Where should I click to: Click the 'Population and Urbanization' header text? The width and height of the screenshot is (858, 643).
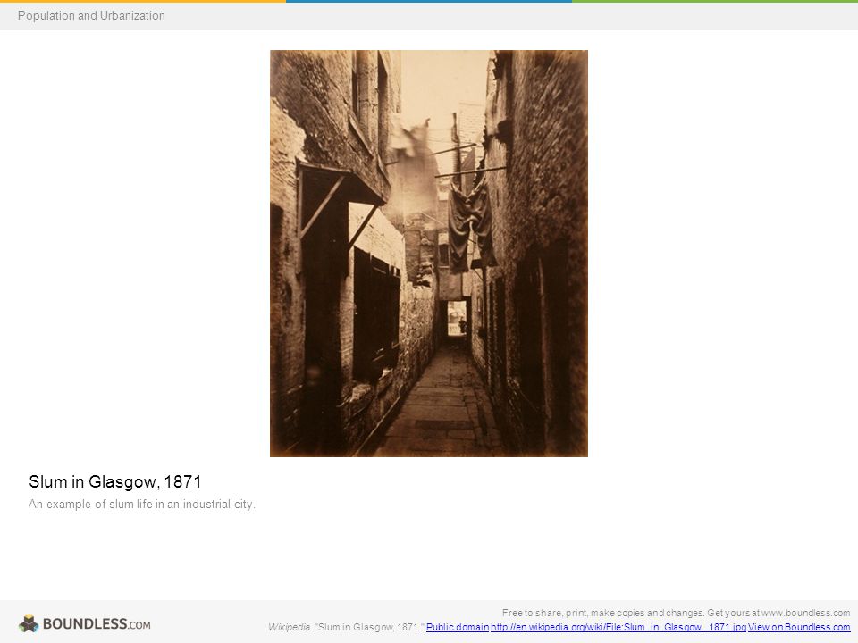tap(91, 16)
